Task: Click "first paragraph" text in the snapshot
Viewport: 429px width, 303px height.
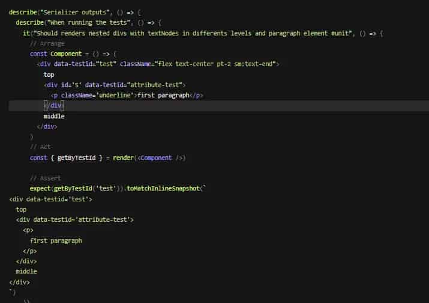Action: point(56,240)
